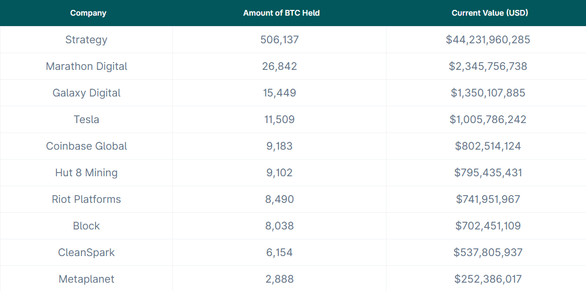Click the Coinbase Global company name
Viewport: 586px width, 291px height.
(x=86, y=146)
